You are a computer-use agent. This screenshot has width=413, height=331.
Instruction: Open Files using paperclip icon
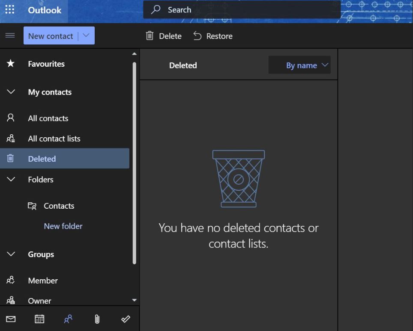click(97, 319)
